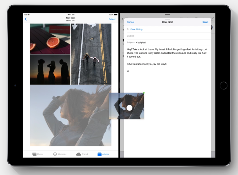Switch to the Albums tab
This screenshot has height=175, width=238.
coord(103,154)
